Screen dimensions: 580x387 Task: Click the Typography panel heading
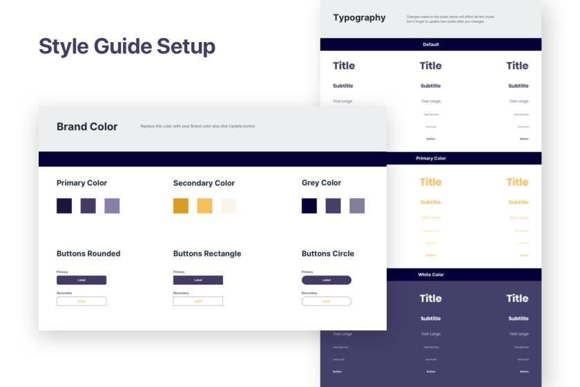pyautogui.click(x=359, y=18)
